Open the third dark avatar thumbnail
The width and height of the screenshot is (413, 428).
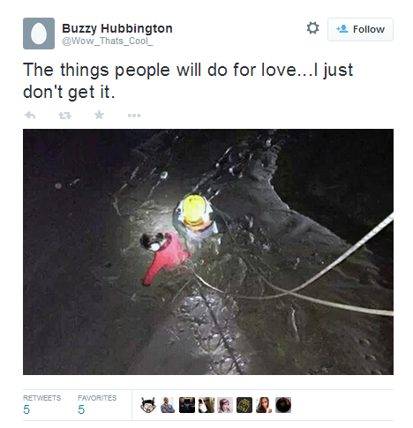tap(187, 405)
